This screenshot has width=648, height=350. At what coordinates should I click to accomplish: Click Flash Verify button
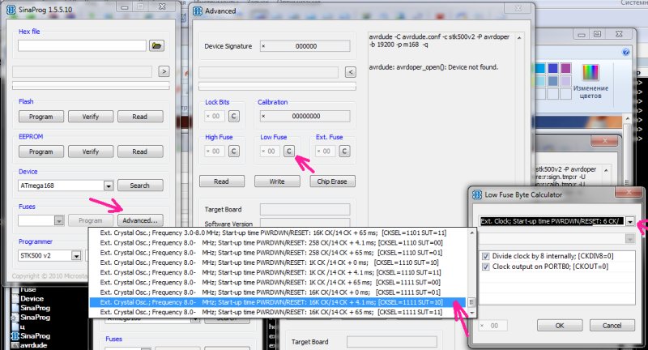91,117
